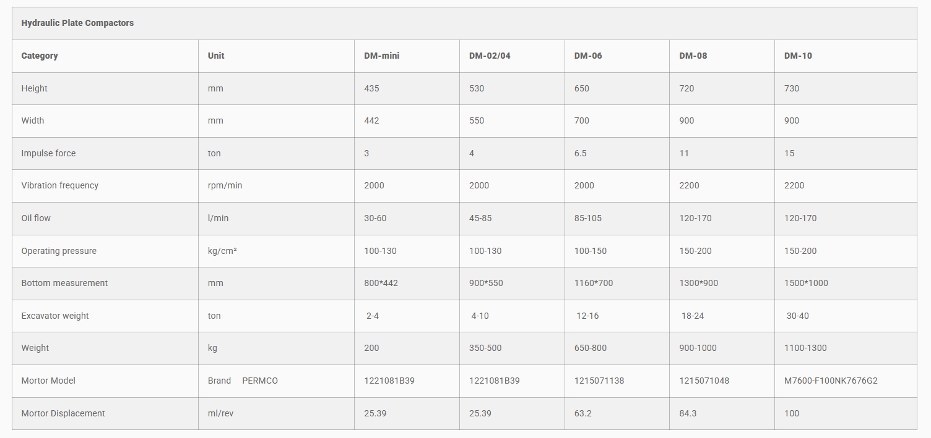Click the Vibration frequency row label
The height and width of the screenshot is (438, 931).
[x=59, y=185]
